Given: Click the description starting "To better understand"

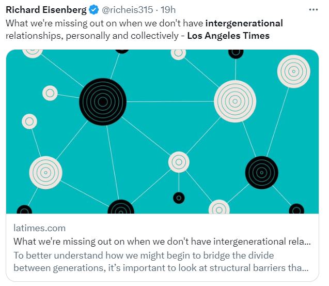Looking at the screenshot, I should click(x=161, y=262).
